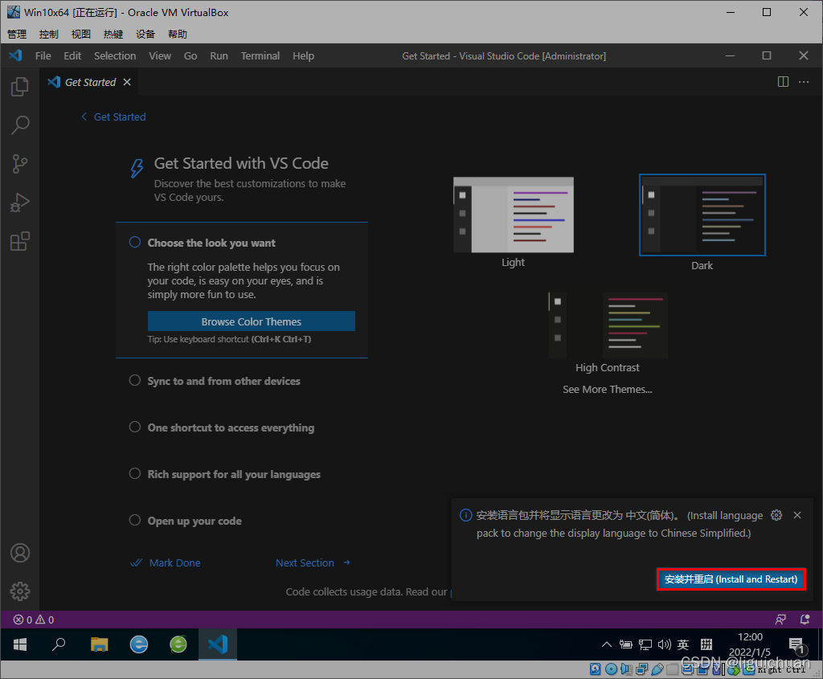Image resolution: width=823 pixels, height=679 pixels.
Task: Open Windows taskbar search
Action: 59,644
